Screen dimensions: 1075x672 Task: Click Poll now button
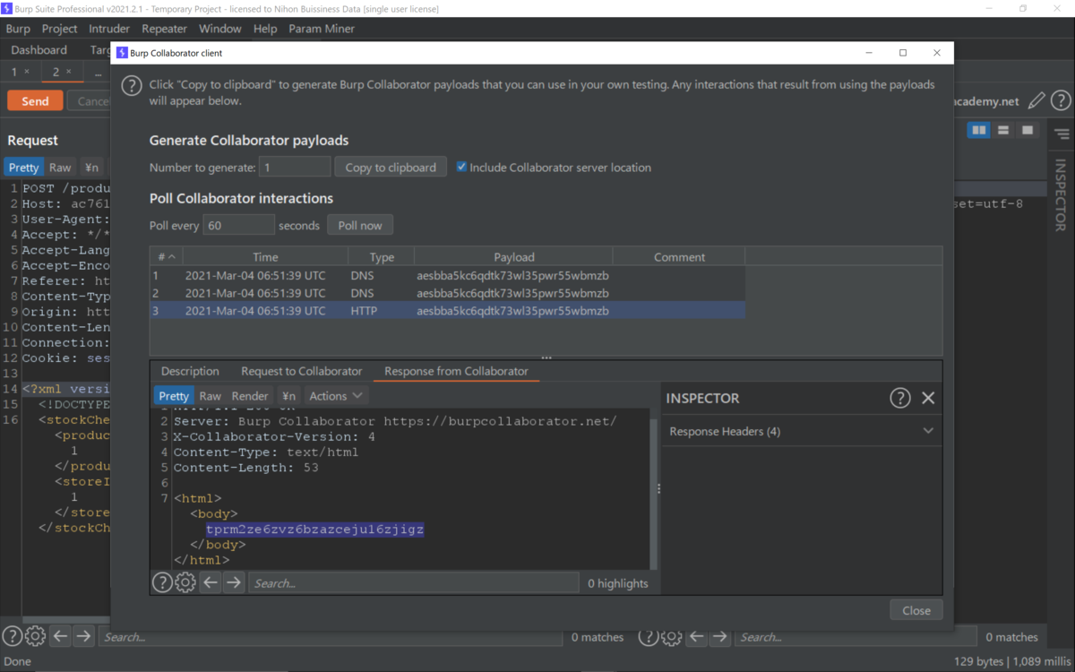click(360, 225)
